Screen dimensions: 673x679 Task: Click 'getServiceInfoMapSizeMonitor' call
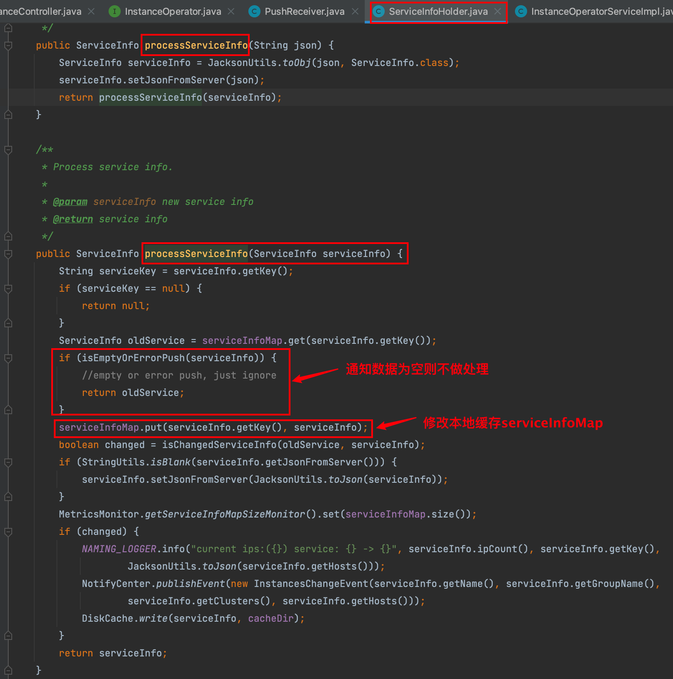(x=225, y=514)
